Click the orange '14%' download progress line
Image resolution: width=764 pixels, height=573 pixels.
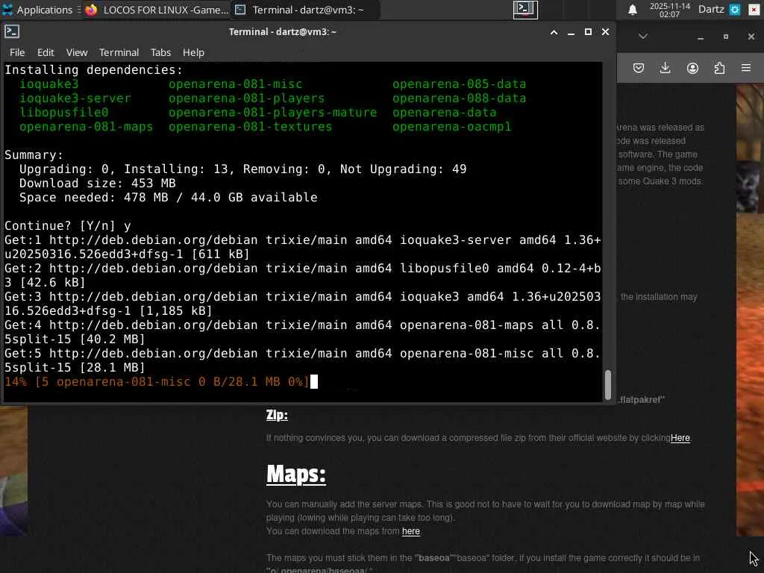(157, 381)
